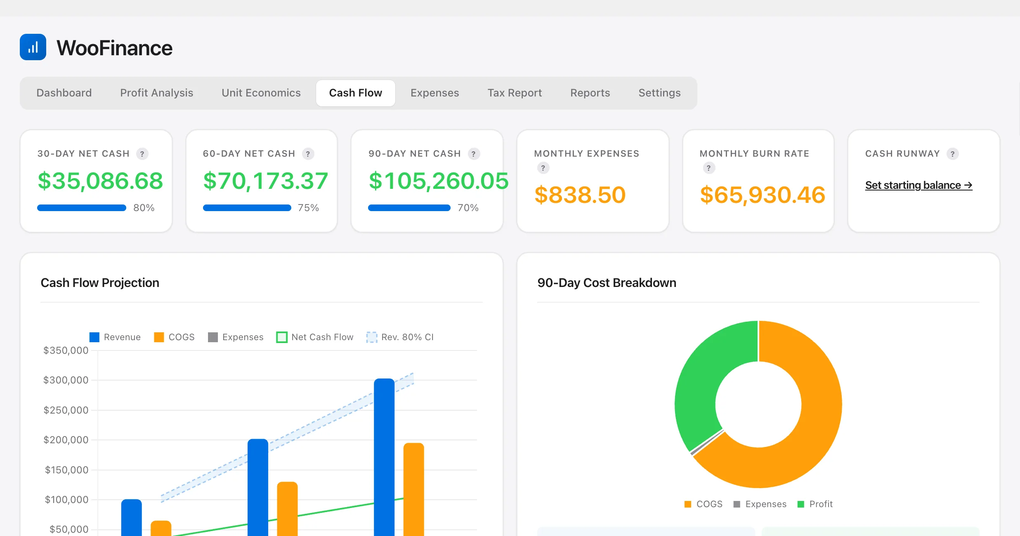Toggle Rev. 80% CI series in legend
Viewport: 1020px width, 536px height.
[x=400, y=337]
